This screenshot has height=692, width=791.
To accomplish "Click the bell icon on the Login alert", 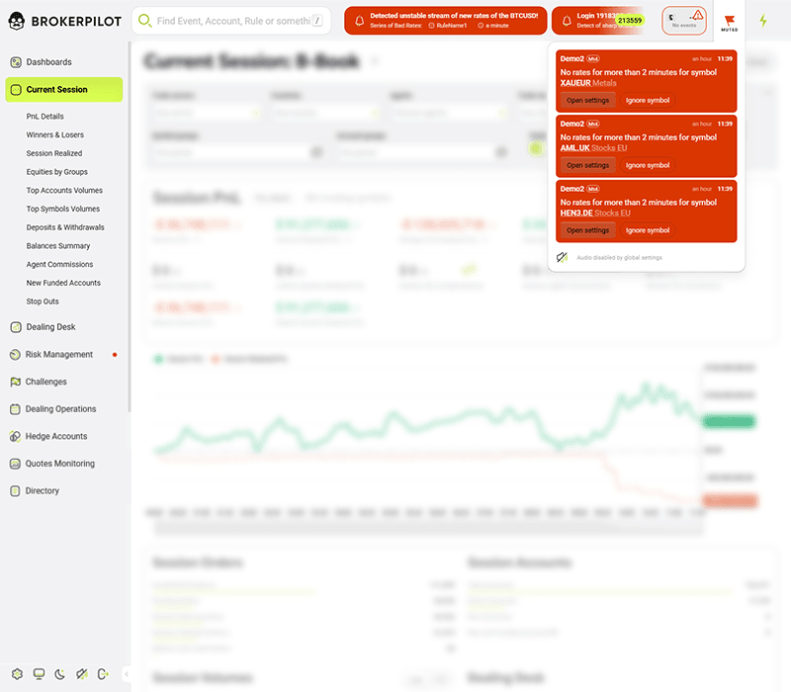I will tap(566, 19).
